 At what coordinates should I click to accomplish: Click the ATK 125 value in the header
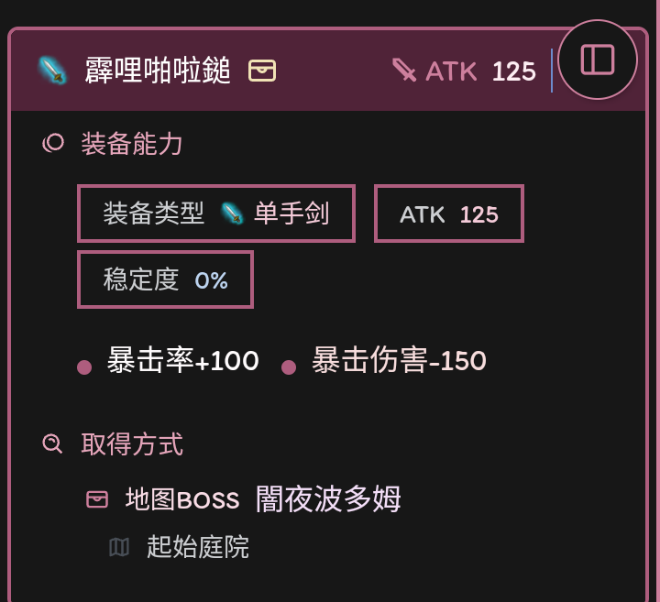(x=513, y=71)
